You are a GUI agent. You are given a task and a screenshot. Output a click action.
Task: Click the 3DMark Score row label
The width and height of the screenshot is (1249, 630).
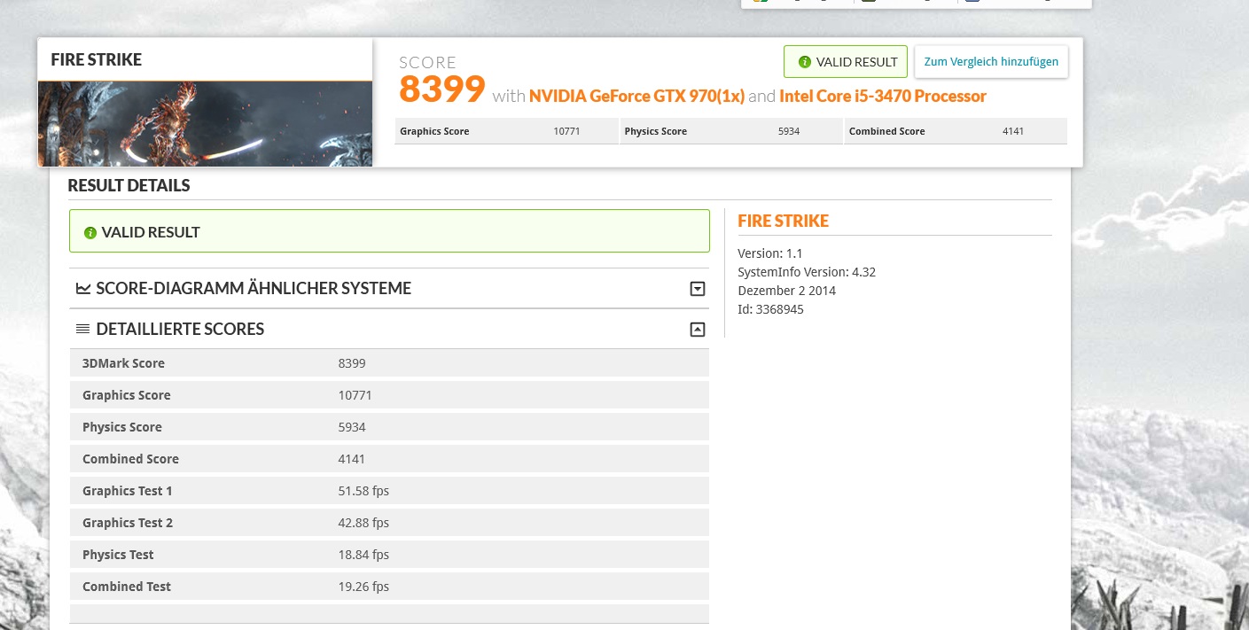coord(123,363)
